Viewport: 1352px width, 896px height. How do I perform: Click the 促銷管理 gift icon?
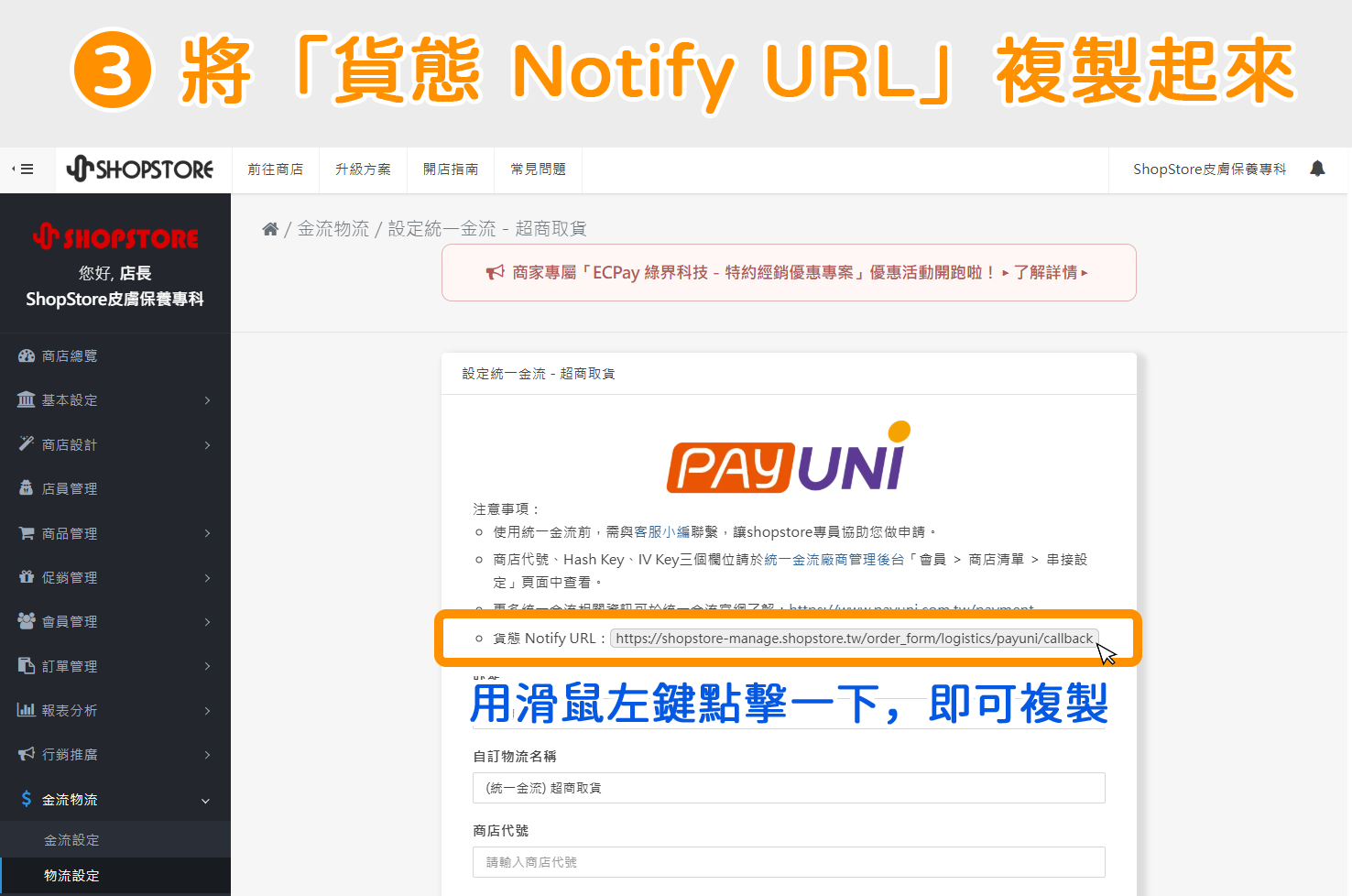click(27, 577)
